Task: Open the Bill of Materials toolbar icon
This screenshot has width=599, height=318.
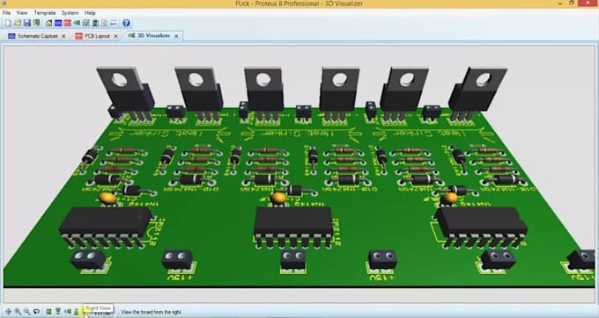Action: tap(95, 23)
